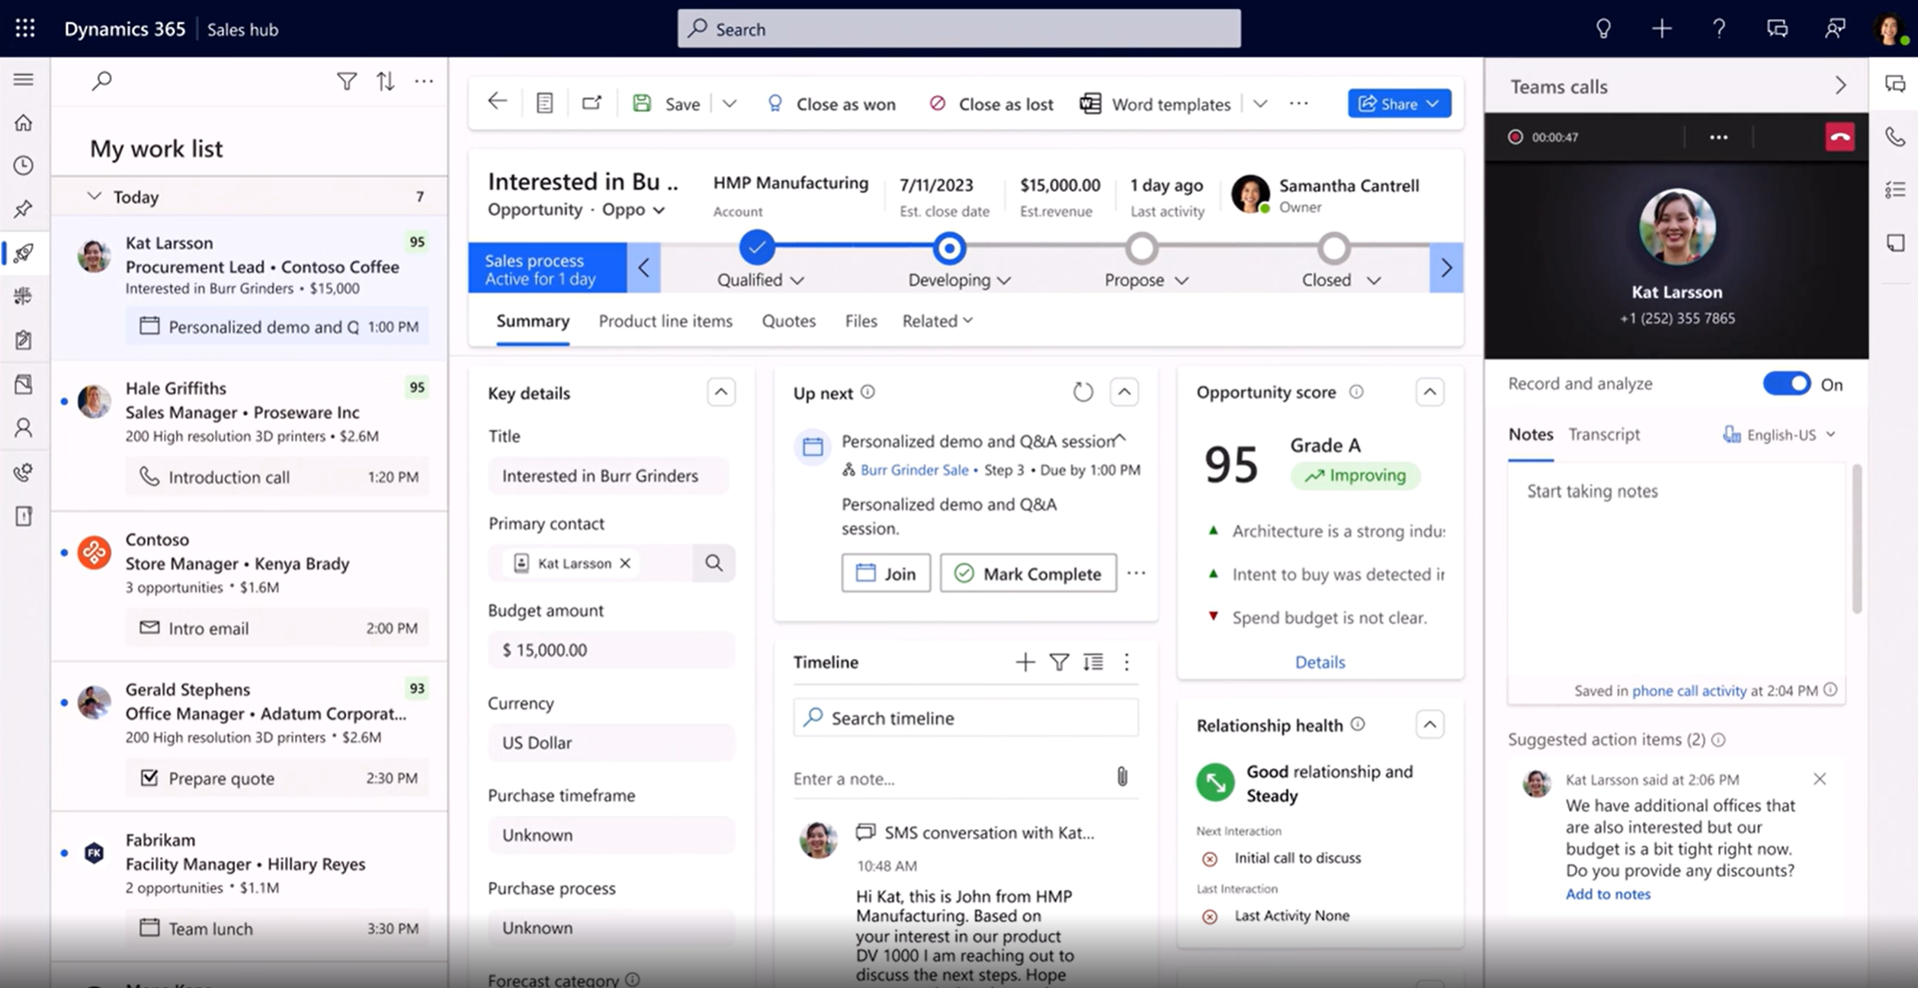Click Mark Complete button
Screen dimensions: 1918x988
click(1028, 573)
